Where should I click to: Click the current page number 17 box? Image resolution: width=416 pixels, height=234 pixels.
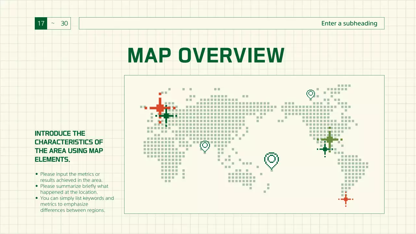click(41, 23)
